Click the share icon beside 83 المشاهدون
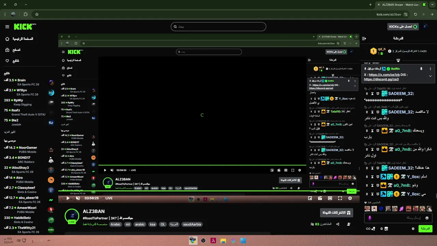Screen dimensions: 437x246 click(x=338, y=224)
